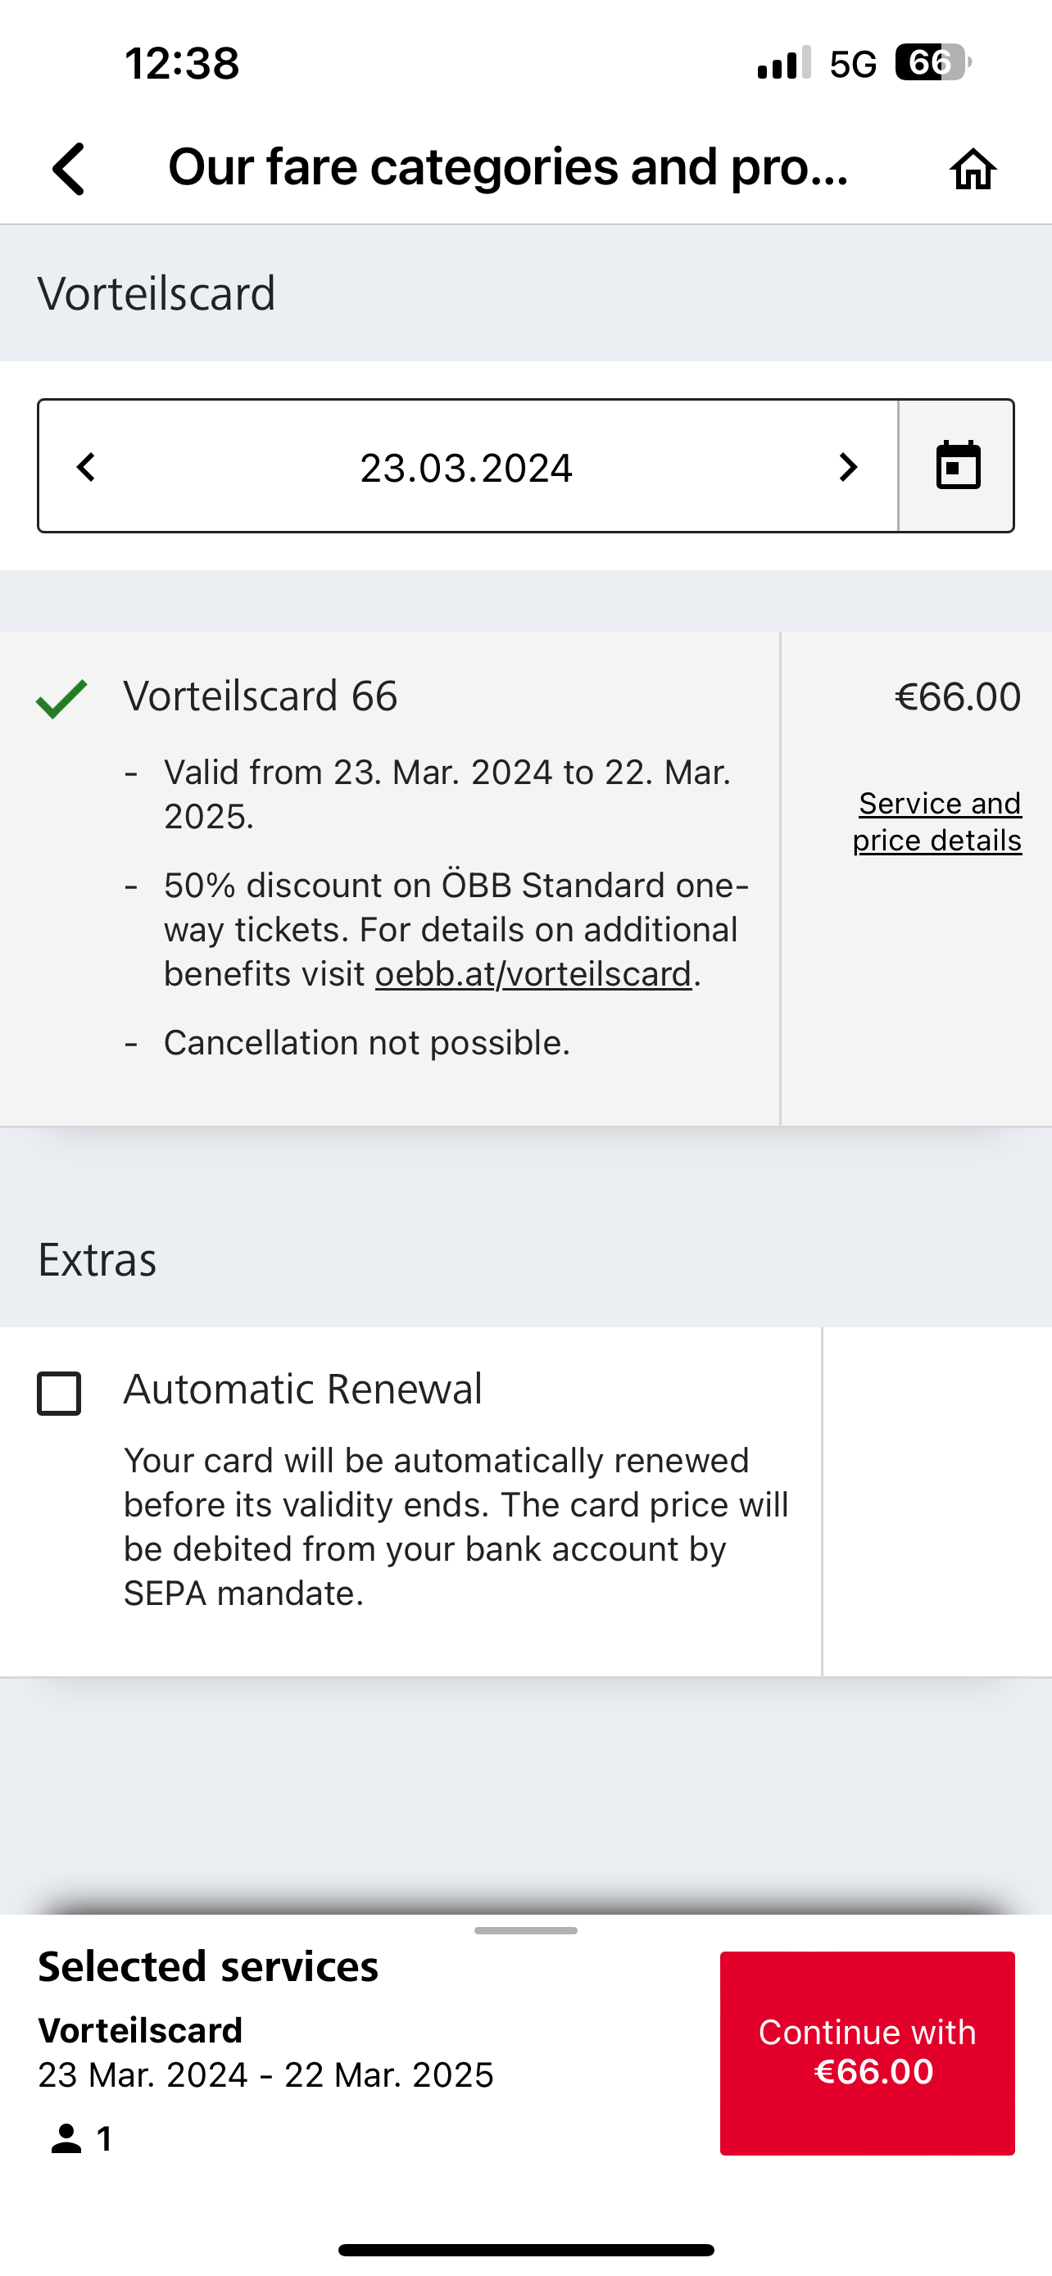Open the home screen via house icon
The image size is (1052, 2276).
975,170
